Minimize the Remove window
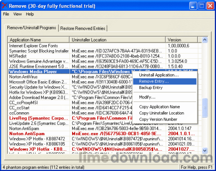Image resolution: width=216 pixels, height=171 pixels. [x=193, y=6]
